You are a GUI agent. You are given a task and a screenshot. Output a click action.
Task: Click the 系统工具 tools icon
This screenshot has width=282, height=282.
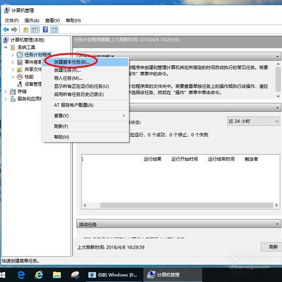pos(13,48)
